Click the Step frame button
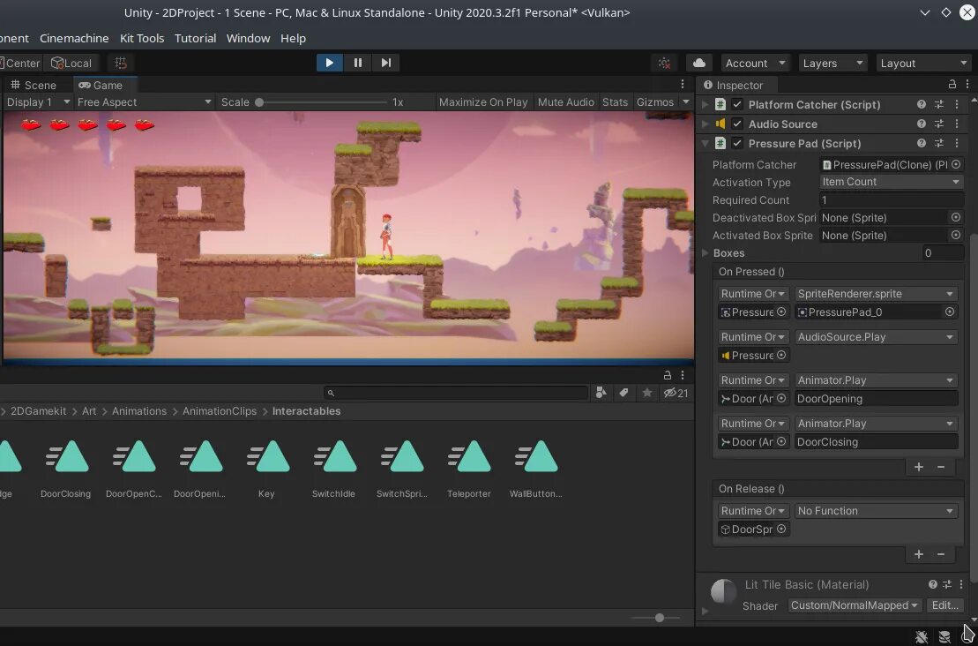 [385, 63]
